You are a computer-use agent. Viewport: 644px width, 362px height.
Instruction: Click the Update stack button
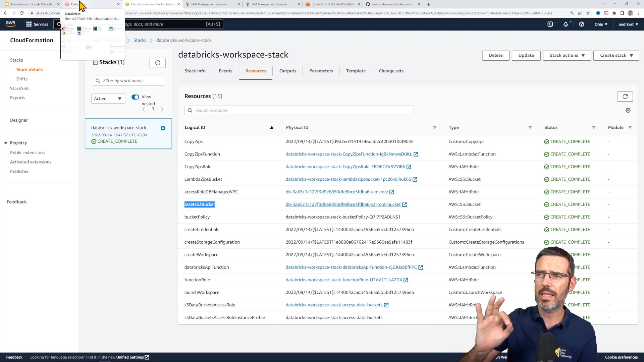pos(526,55)
